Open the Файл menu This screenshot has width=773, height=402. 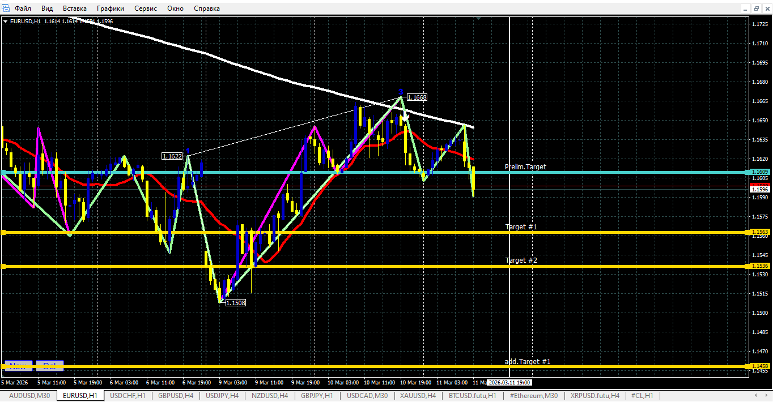tap(23, 8)
